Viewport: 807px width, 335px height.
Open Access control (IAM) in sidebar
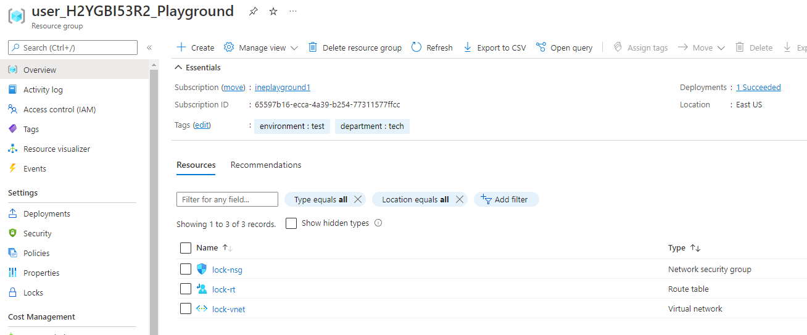tap(59, 109)
